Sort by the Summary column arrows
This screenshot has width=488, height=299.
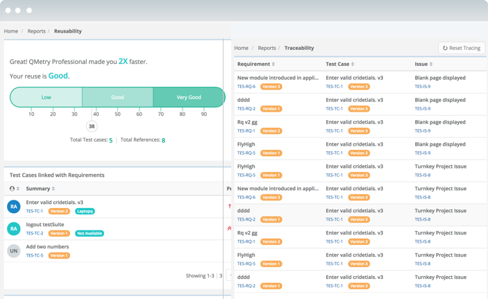click(53, 189)
